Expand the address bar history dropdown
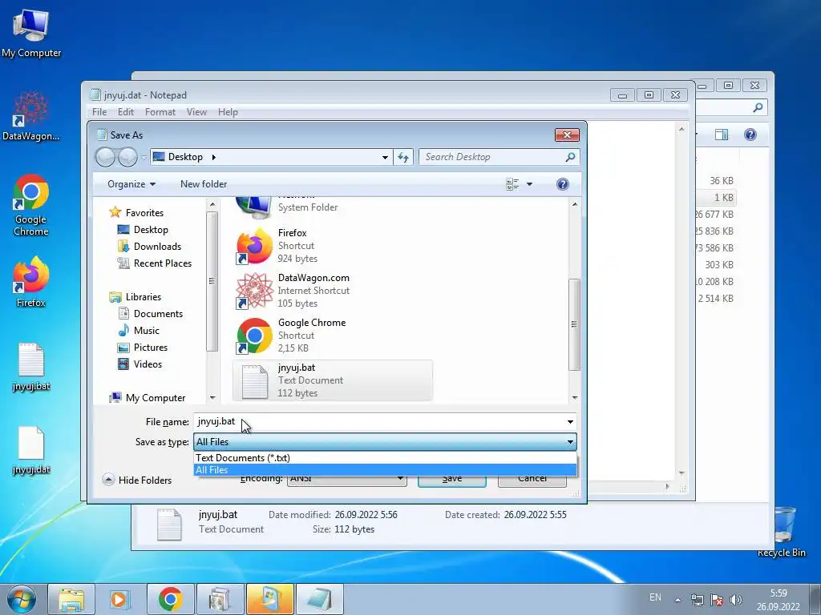This screenshot has height=615, width=821. click(x=385, y=157)
